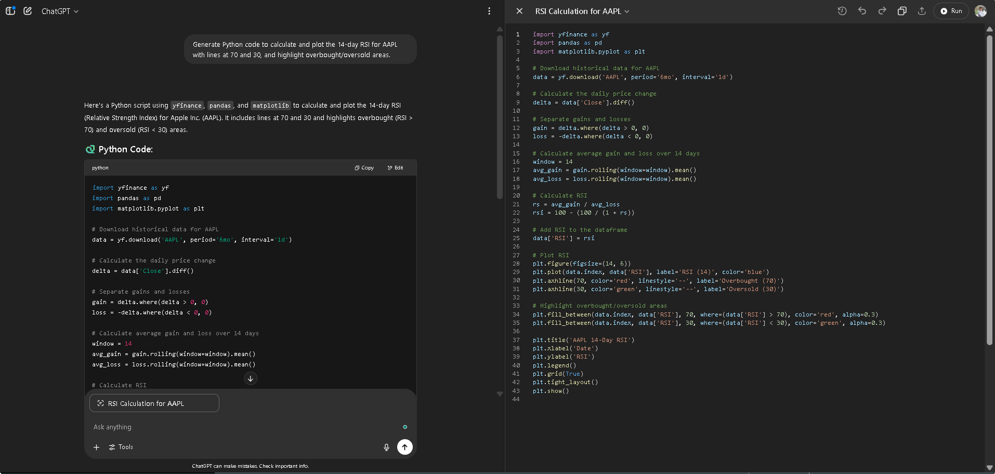Start voice dictation with the microphone icon
The width and height of the screenshot is (995, 474).
tap(386, 447)
